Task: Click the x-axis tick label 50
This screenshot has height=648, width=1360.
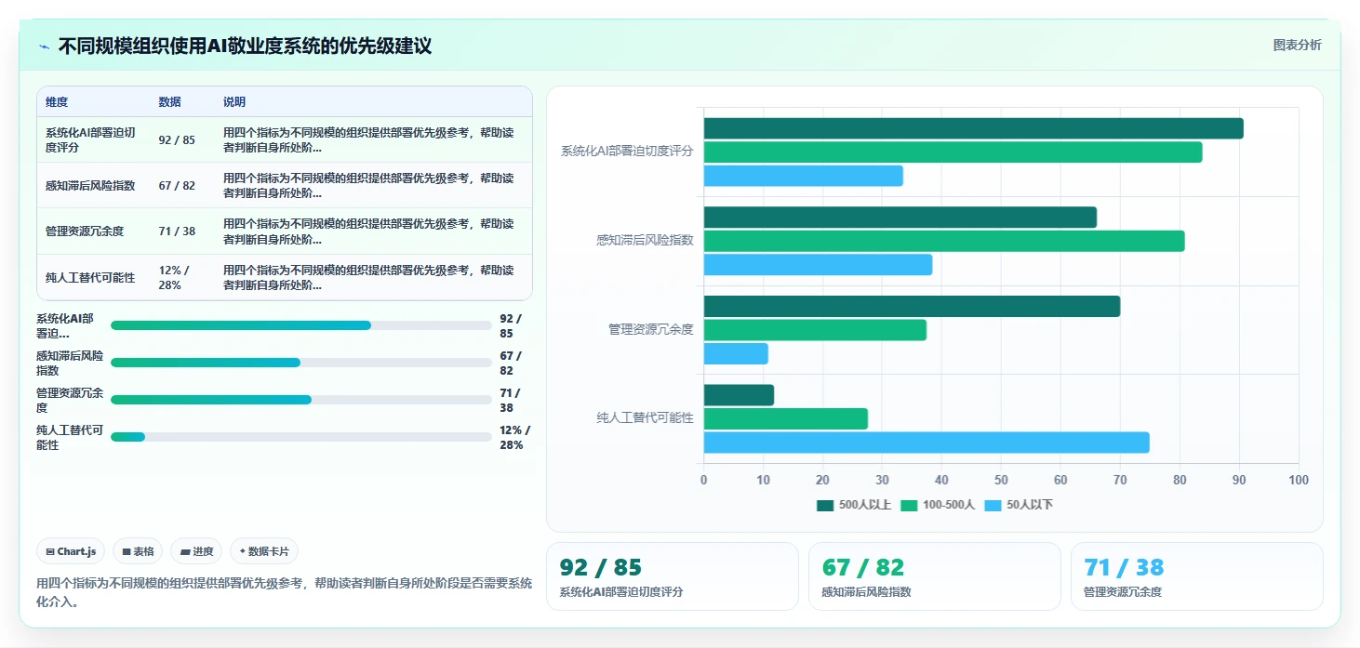Action: click(1001, 480)
